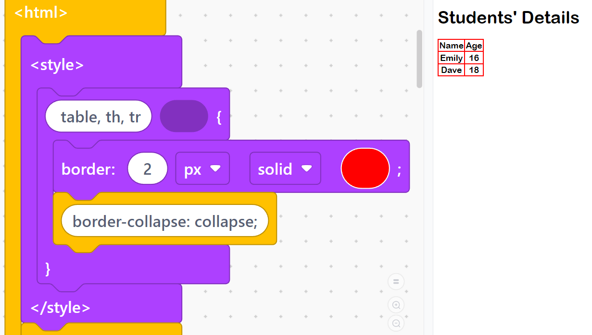
Task: Select the <style> opening tag block
Action: pos(57,65)
